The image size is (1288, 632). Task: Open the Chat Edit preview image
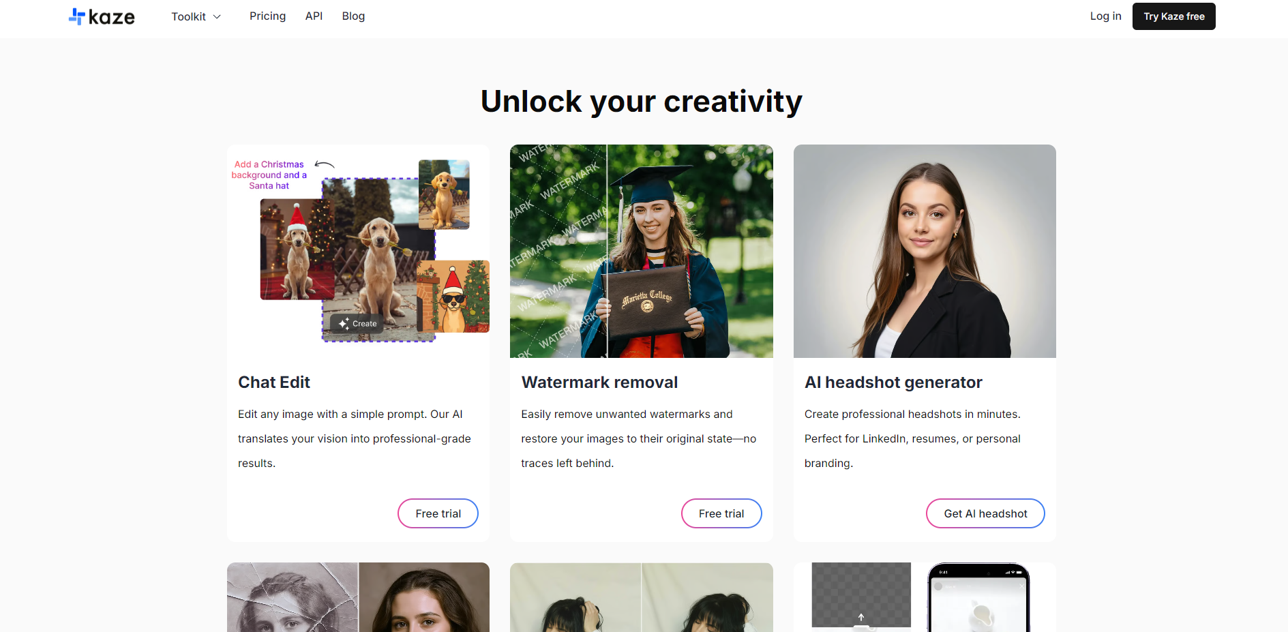coord(358,251)
